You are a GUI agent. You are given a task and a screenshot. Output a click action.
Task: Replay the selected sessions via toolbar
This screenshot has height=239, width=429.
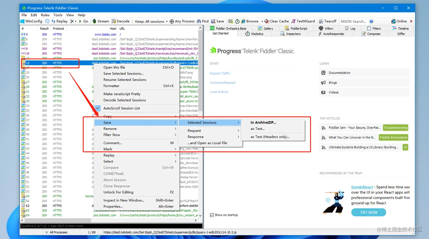coord(60,21)
